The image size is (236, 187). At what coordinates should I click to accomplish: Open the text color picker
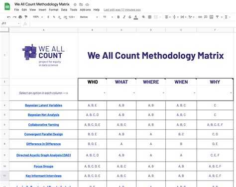coord(136,17)
